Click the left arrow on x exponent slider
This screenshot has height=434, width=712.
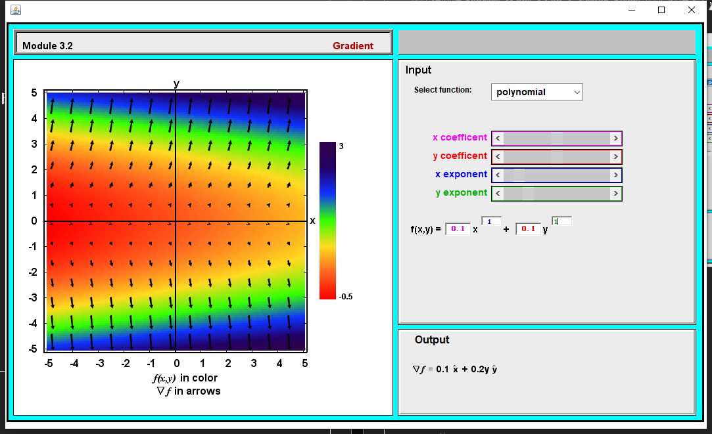tap(498, 175)
